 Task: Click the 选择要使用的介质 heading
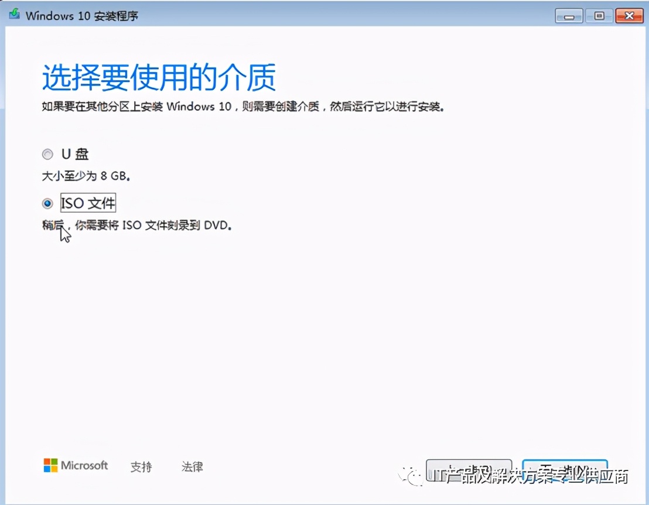pos(158,78)
